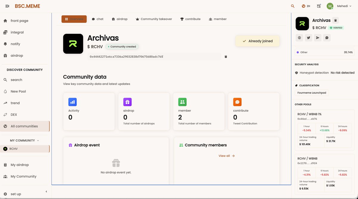Click the Archivas logo in right panel
Screen dimensions: 358x199
click(x=302, y=24)
